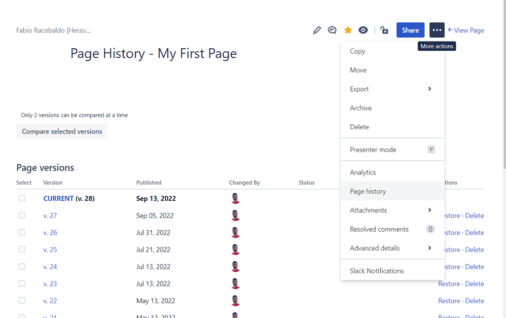This screenshot has width=506, height=318.
Task: Click the Jul 31, 2022 date
Action: [153, 233]
